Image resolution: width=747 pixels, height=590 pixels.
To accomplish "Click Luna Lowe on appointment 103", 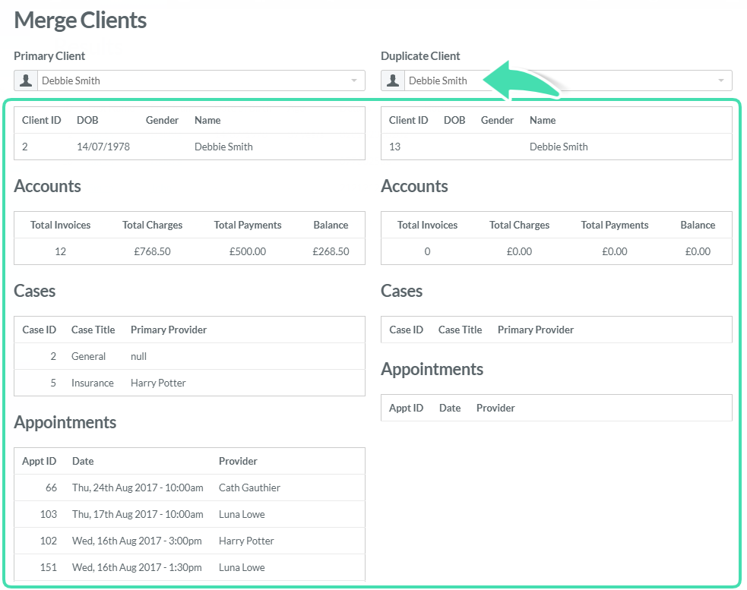I will 242,514.
